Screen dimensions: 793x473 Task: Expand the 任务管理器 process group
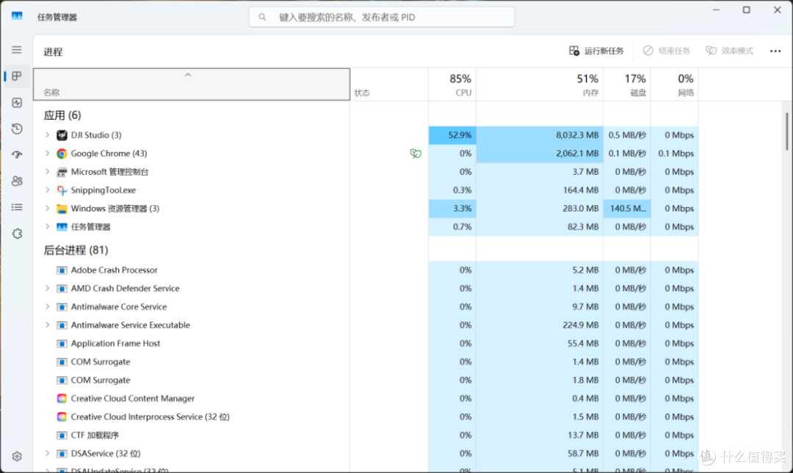[47, 227]
